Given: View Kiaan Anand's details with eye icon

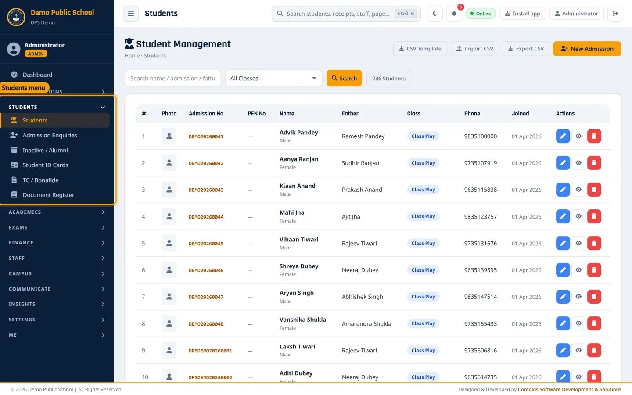Looking at the screenshot, I should (578, 190).
